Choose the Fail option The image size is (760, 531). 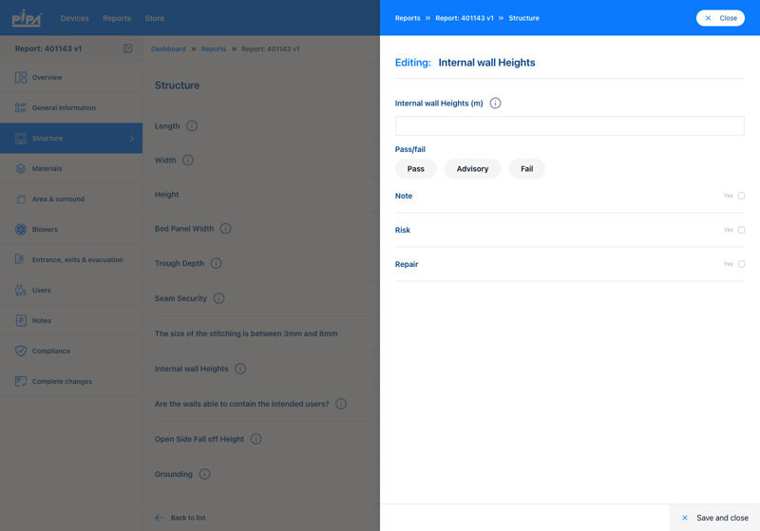pos(526,169)
